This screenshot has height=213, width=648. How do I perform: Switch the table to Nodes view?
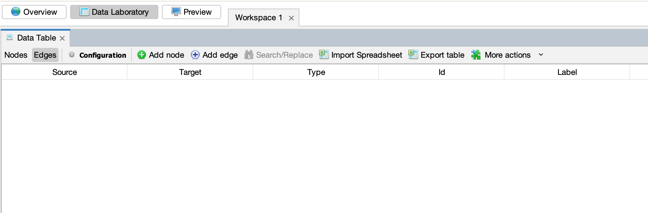[x=16, y=55]
